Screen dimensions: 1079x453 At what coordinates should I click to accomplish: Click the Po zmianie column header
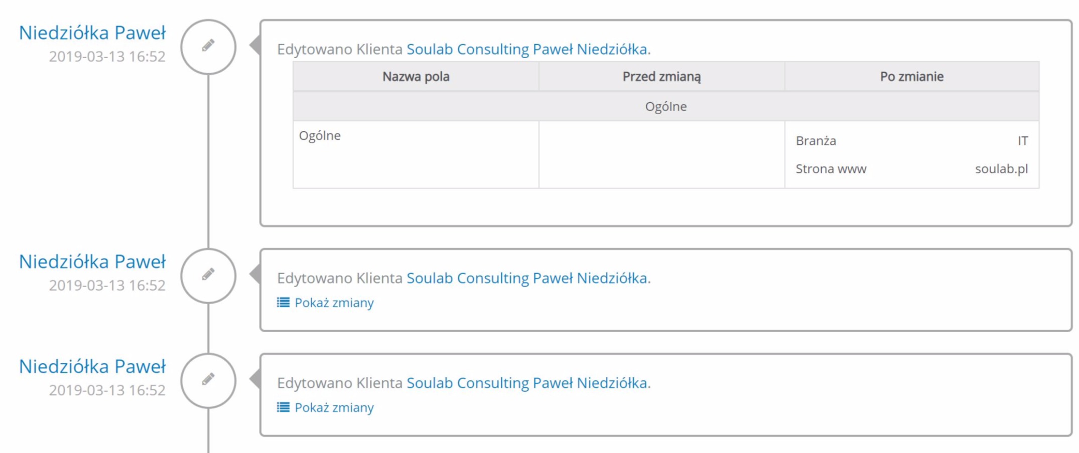(x=911, y=77)
